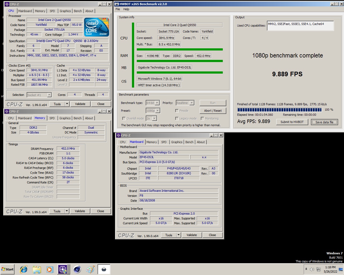The image size is (344, 275).
Task: Open Internet Explorer from the taskbar
Action: 24,269
